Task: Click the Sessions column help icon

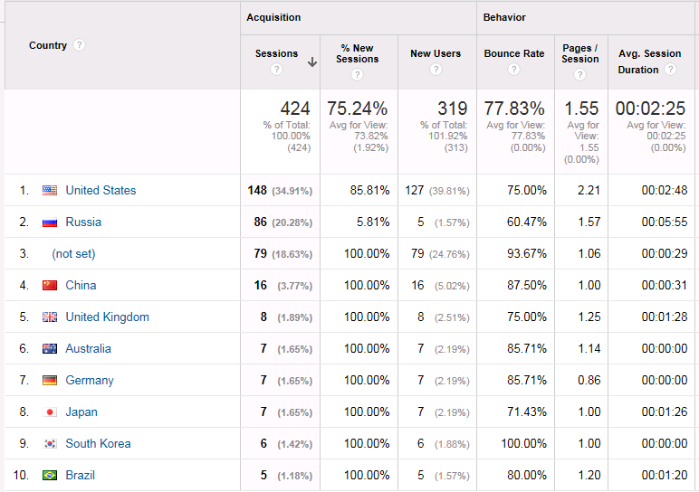Action: tap(276, 70)
